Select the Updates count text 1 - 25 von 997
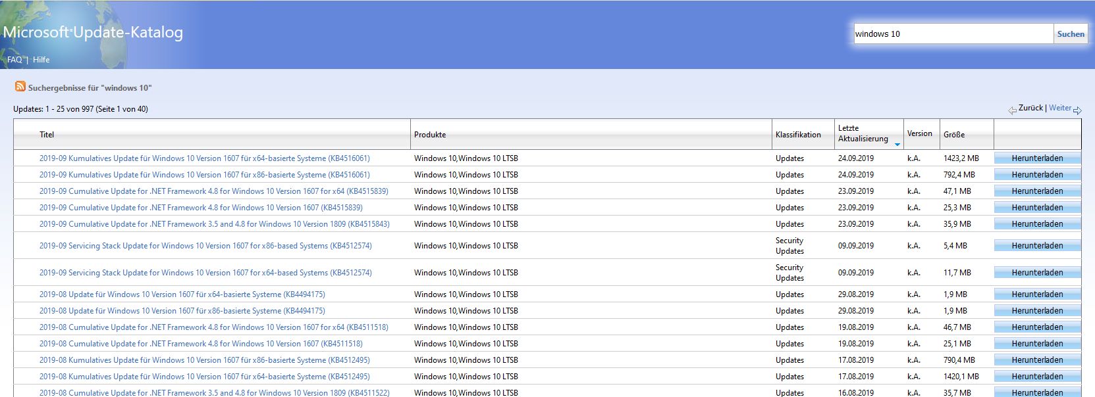The height and width of the screenshot is (397, 1095). 81,109
